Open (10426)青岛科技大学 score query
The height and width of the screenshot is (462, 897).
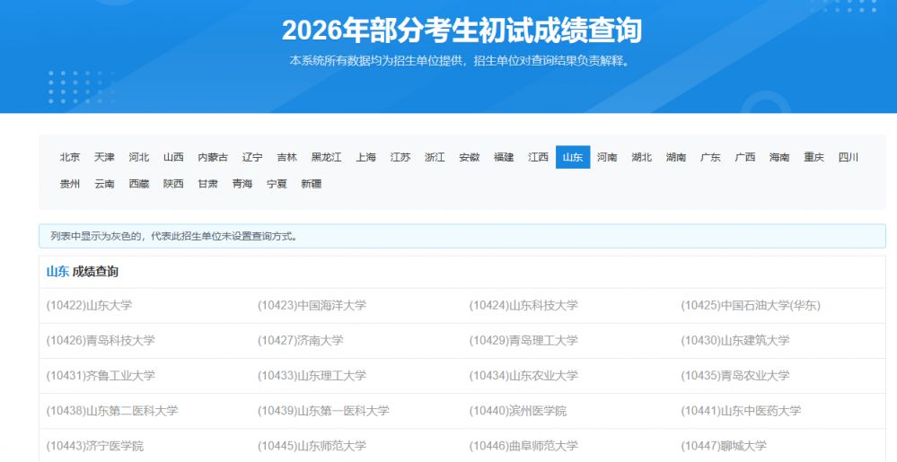(x=101, y=341)
